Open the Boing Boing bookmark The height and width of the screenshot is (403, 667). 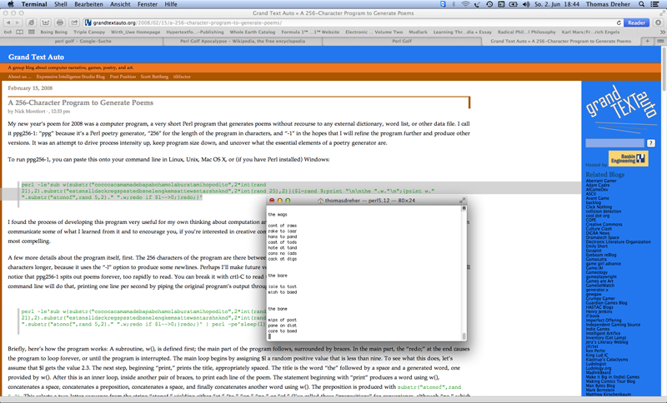tap(53, 32)
